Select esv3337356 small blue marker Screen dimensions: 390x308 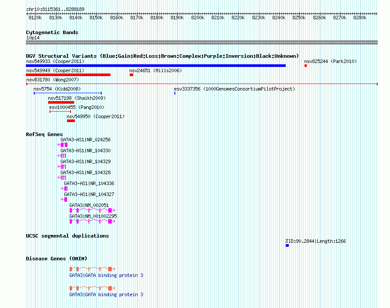coord(175,93)
